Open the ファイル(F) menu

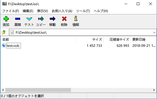pos(11,11)
